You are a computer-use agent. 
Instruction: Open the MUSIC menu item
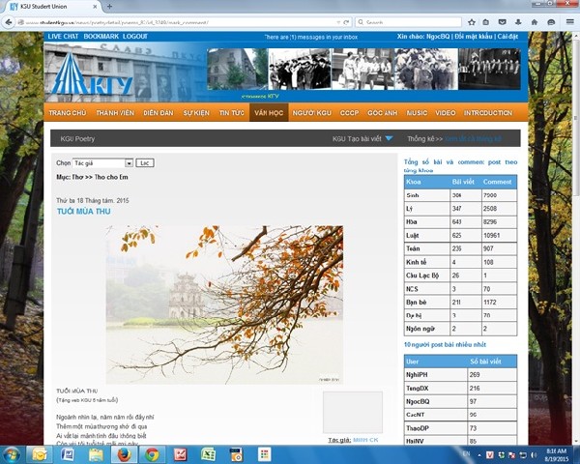(417, 113)
